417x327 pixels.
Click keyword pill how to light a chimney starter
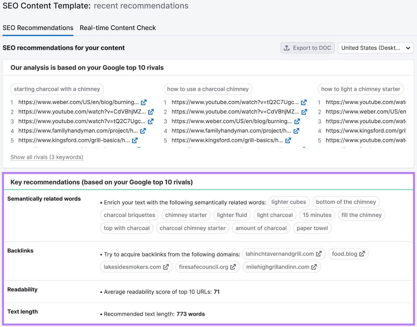tap(360, 89)
